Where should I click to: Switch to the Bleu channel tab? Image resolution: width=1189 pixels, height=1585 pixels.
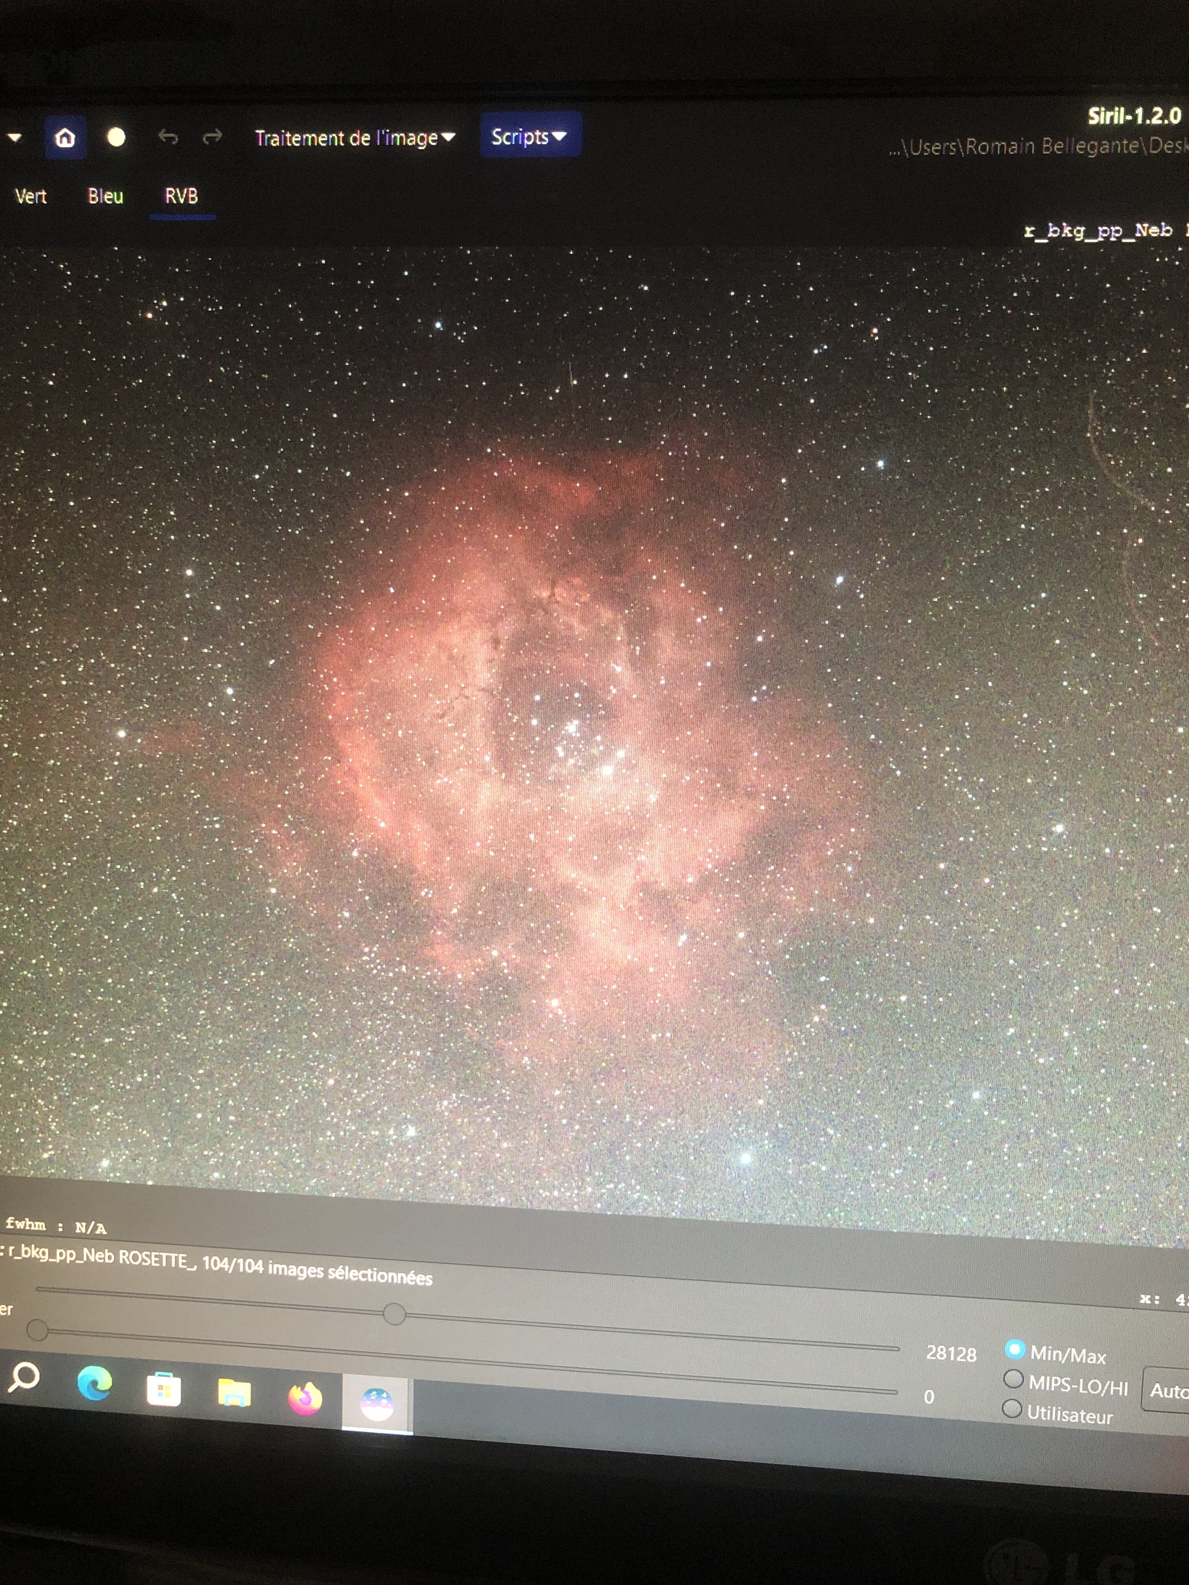click(105, 196)
